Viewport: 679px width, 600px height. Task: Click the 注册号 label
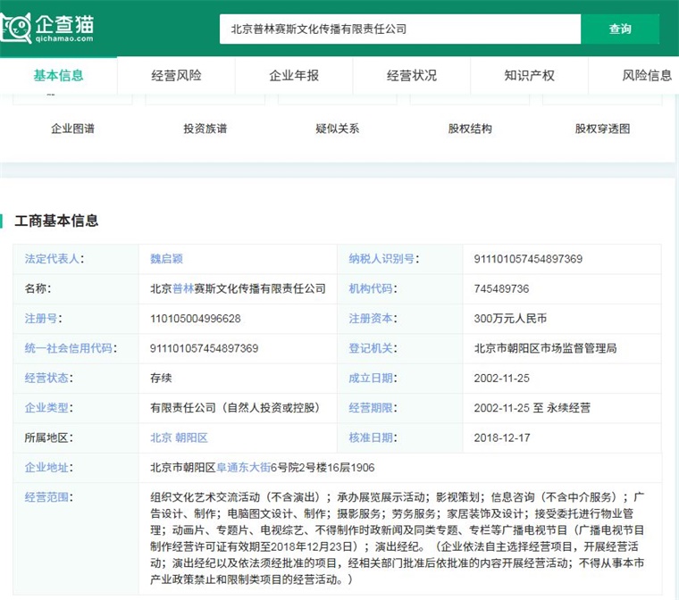pos(43,319)
